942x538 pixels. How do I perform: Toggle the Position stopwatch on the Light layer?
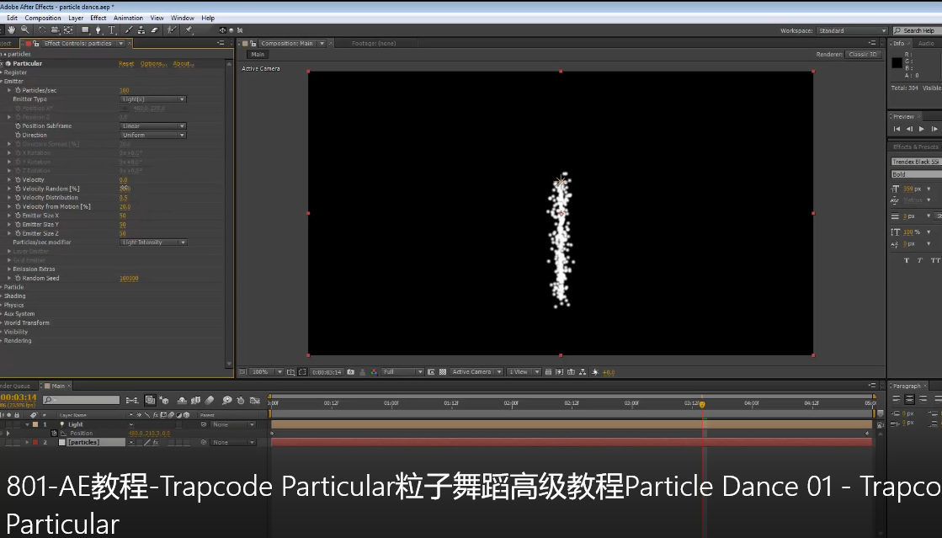[54, 434]
